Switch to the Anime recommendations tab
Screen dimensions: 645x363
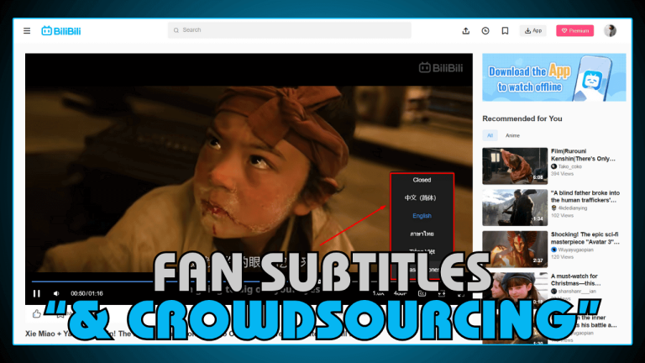(512, 135)
